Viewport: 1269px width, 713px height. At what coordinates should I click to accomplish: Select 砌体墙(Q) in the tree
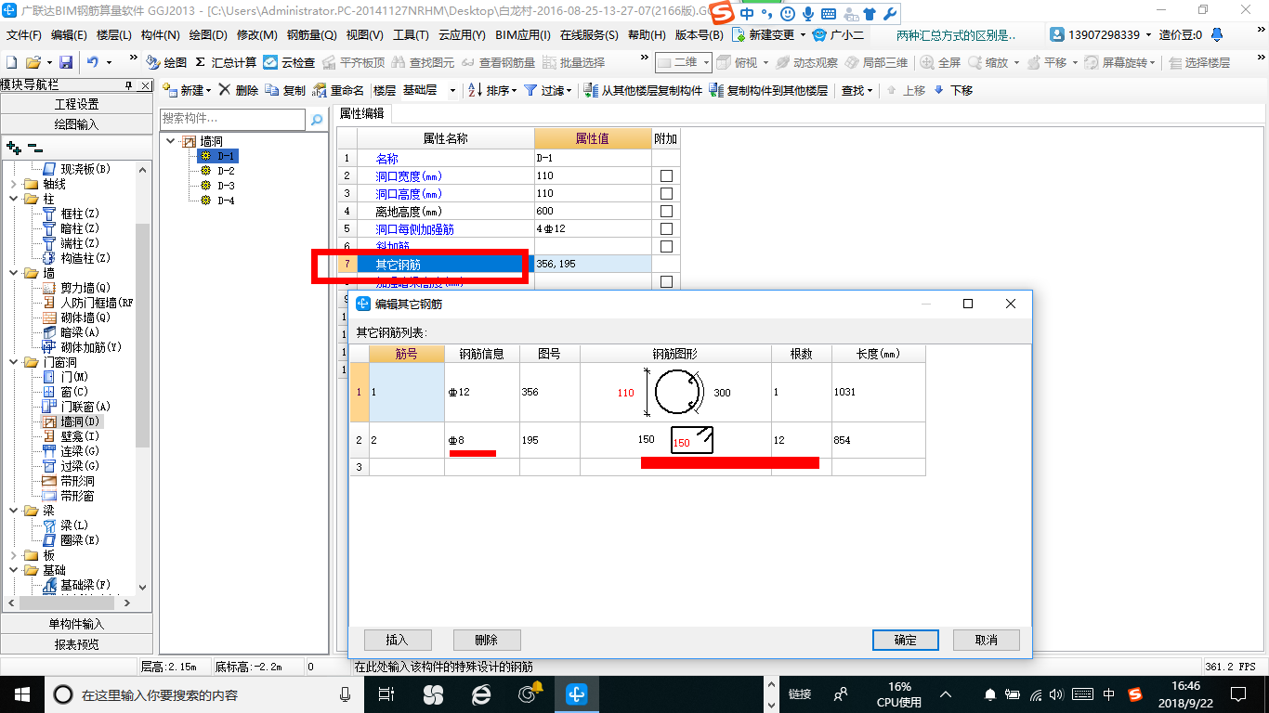[x=76, y=318]
